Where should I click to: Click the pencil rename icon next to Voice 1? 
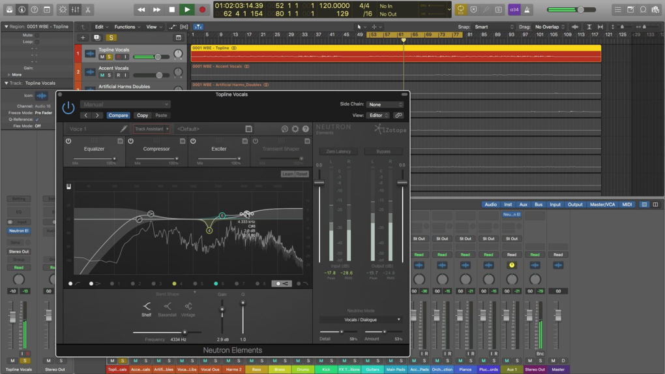[123, 129]
